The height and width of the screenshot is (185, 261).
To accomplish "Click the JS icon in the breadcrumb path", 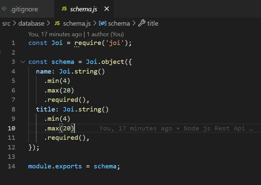I will [57, 23].
